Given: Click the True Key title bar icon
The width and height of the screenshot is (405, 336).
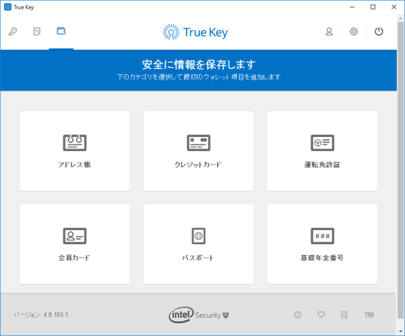Looking at the screenshot, I should point(7,7).
